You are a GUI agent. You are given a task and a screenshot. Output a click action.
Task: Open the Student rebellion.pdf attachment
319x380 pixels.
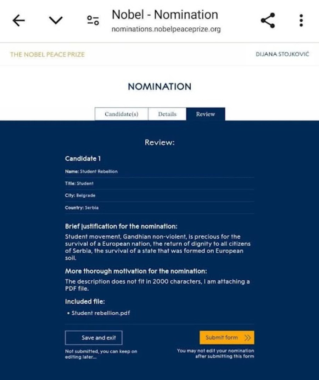point(101,313)
